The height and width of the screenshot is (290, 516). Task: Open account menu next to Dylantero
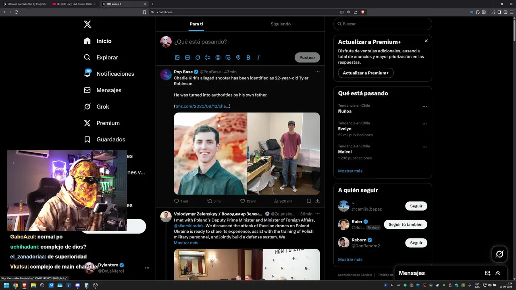point(147,268)
